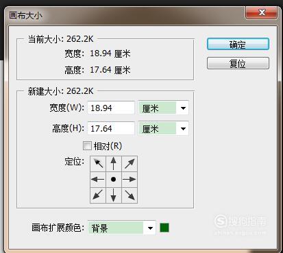Open the height unit 厘米 dropdown
This screenshot has width=283, height=253.
click(x=163, y=129)
